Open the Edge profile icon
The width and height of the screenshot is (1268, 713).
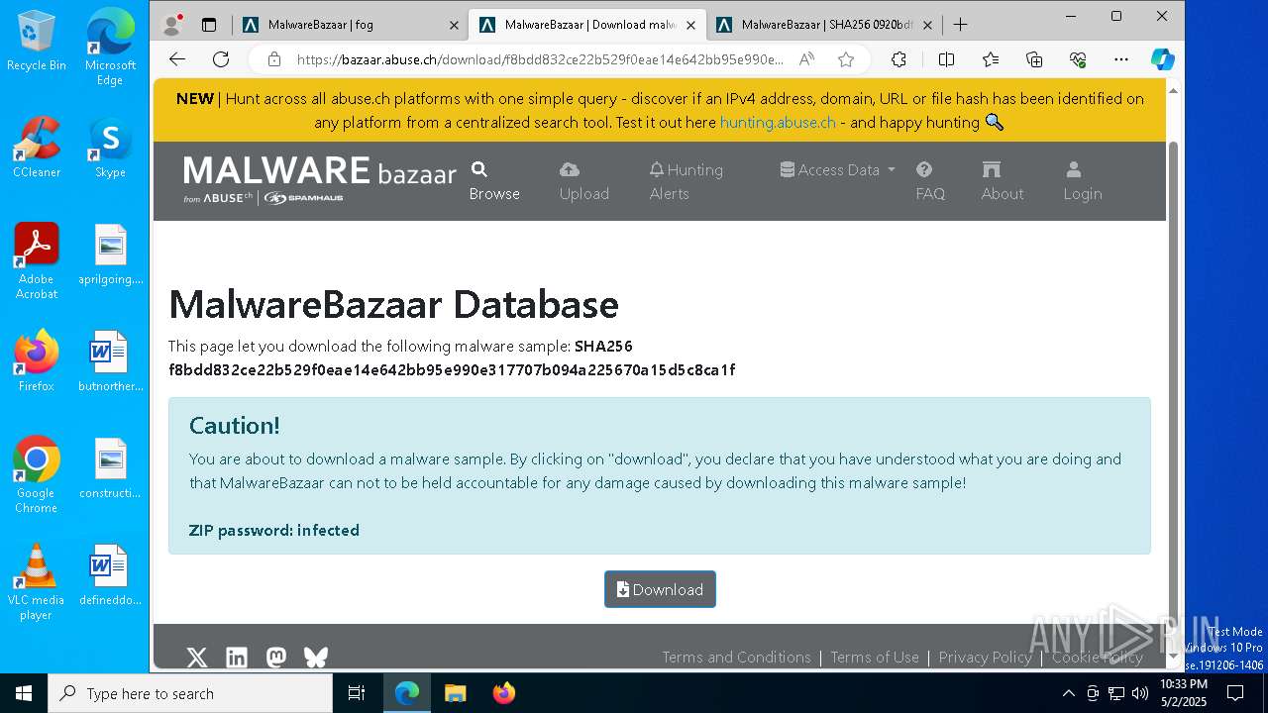point(172,25)
